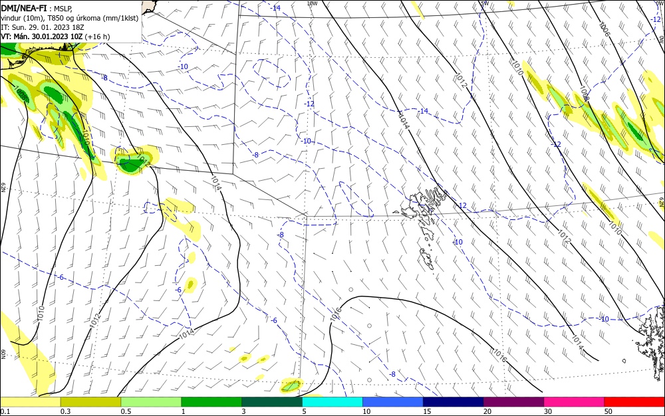Click the '20' legend scale value

[487, 411]
